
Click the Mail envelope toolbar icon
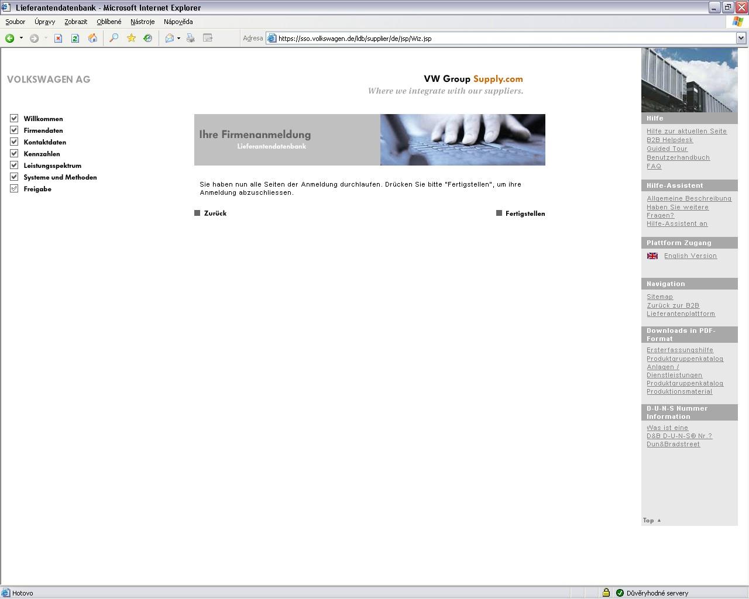pos(170,38)
